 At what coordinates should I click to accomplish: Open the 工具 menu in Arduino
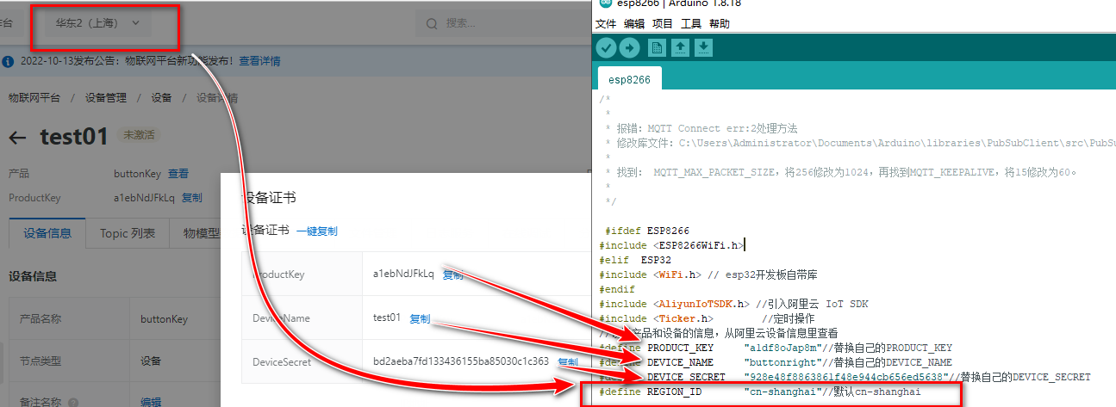coord(690,23)
